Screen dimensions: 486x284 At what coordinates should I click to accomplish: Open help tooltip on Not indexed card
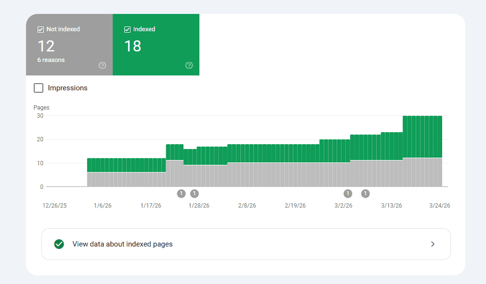pos(102,65)
